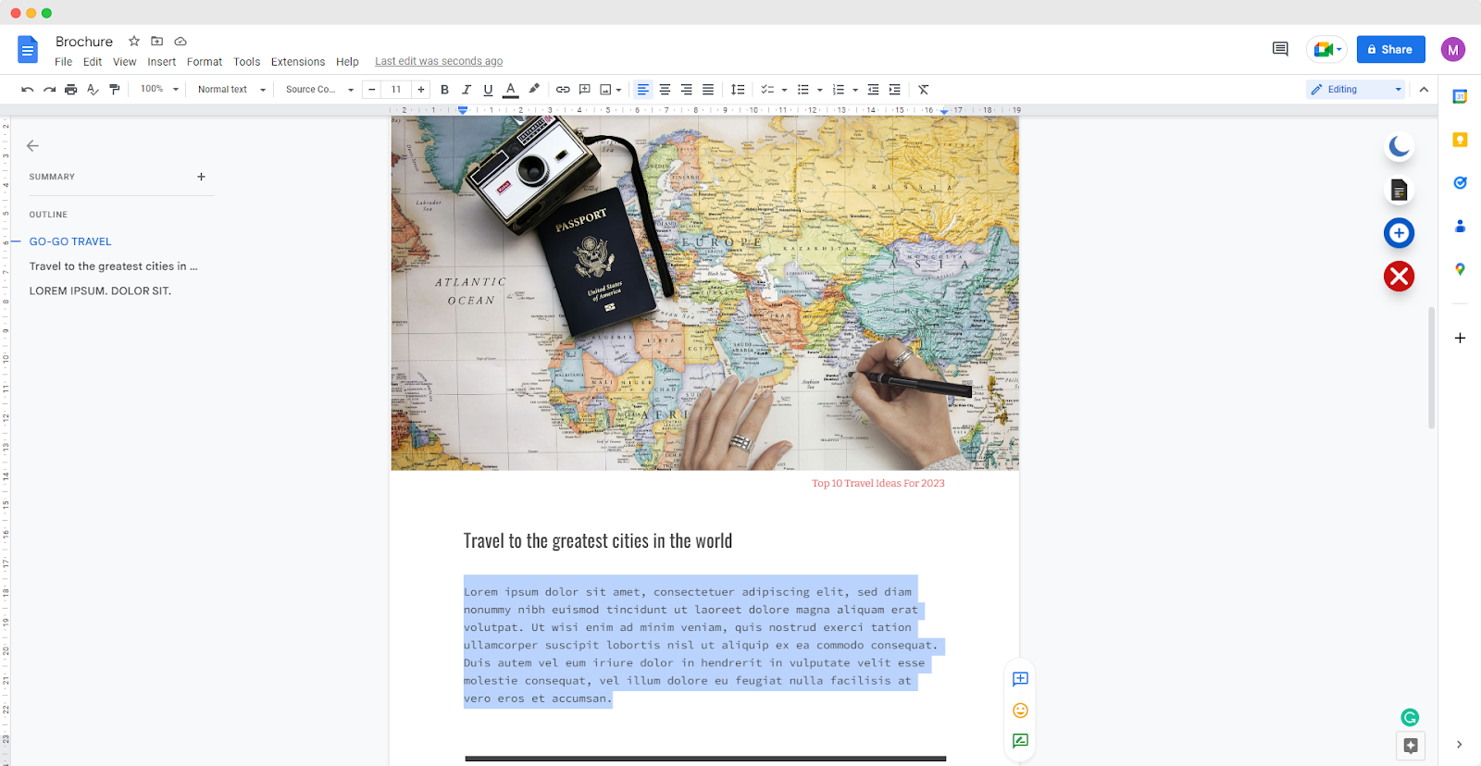Image resolution: width=1481 pixels, height=766 pixels.
Task: Set right text alignment
Action: [x=686, y=90]
